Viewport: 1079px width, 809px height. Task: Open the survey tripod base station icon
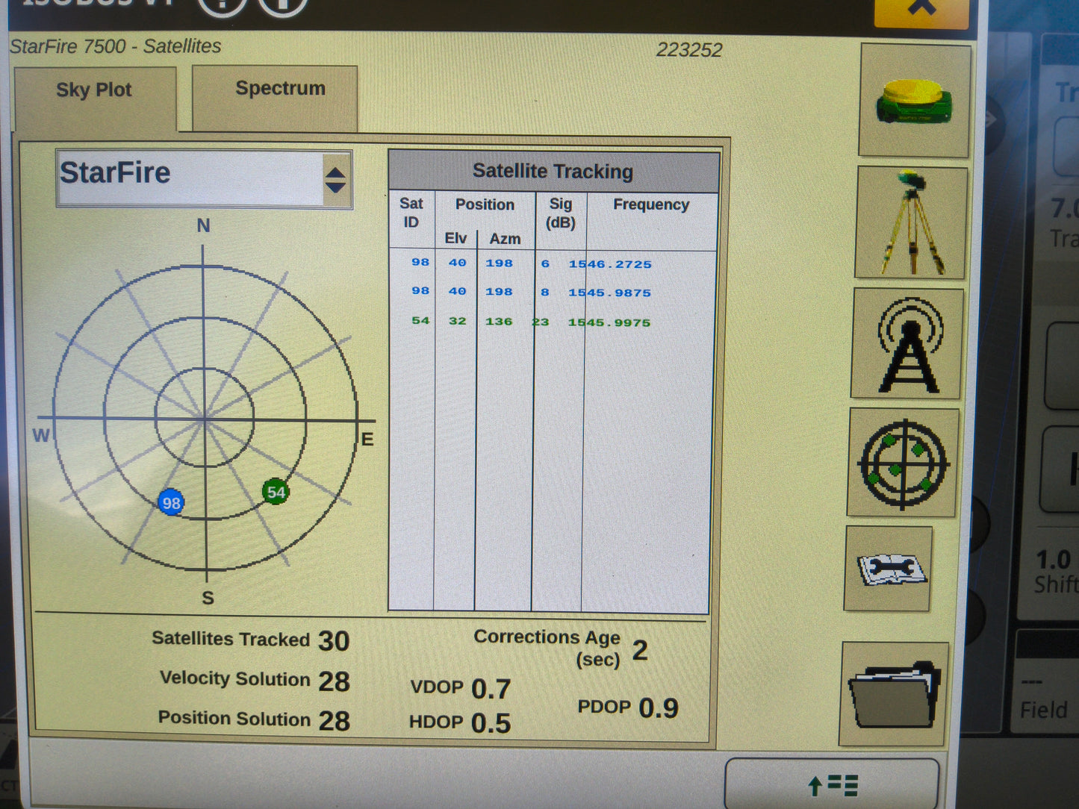click(911, 223)
